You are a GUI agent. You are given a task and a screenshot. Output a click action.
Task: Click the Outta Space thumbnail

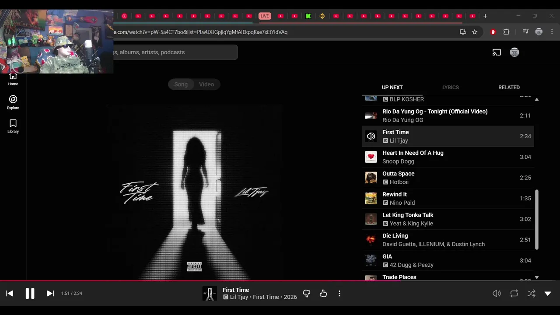(371, 178)
